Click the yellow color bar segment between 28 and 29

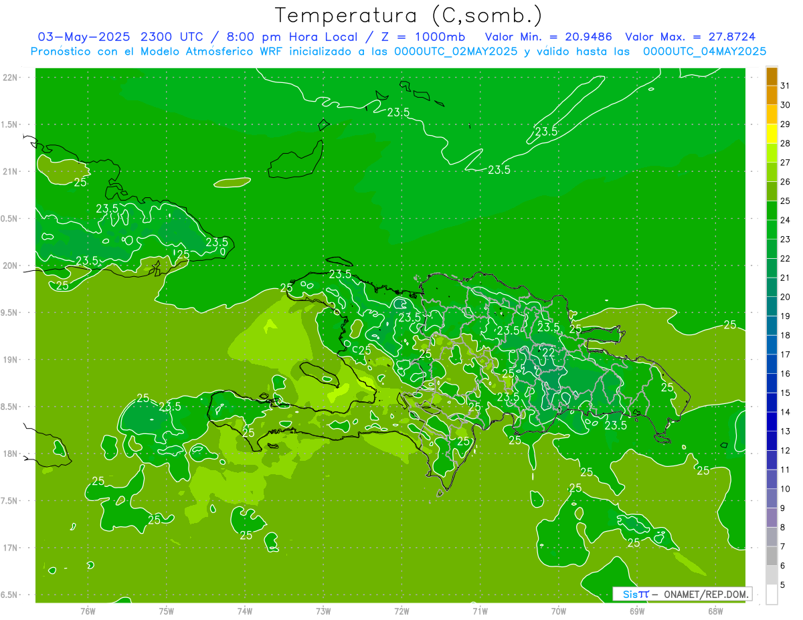[772, 133]
